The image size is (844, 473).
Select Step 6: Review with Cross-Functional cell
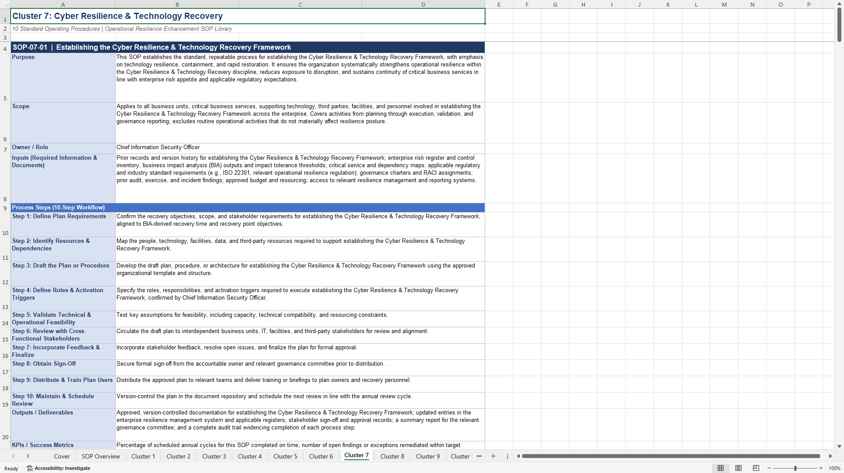click(63, 335)
